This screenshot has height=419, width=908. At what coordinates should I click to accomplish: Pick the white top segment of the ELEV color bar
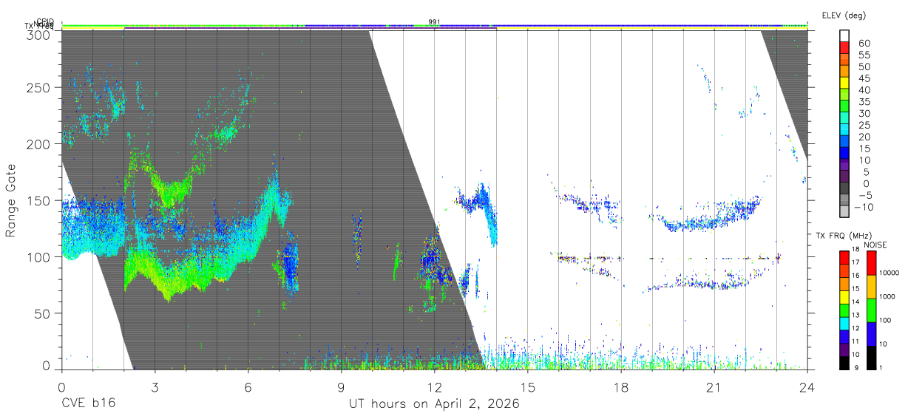click(845, 36)
